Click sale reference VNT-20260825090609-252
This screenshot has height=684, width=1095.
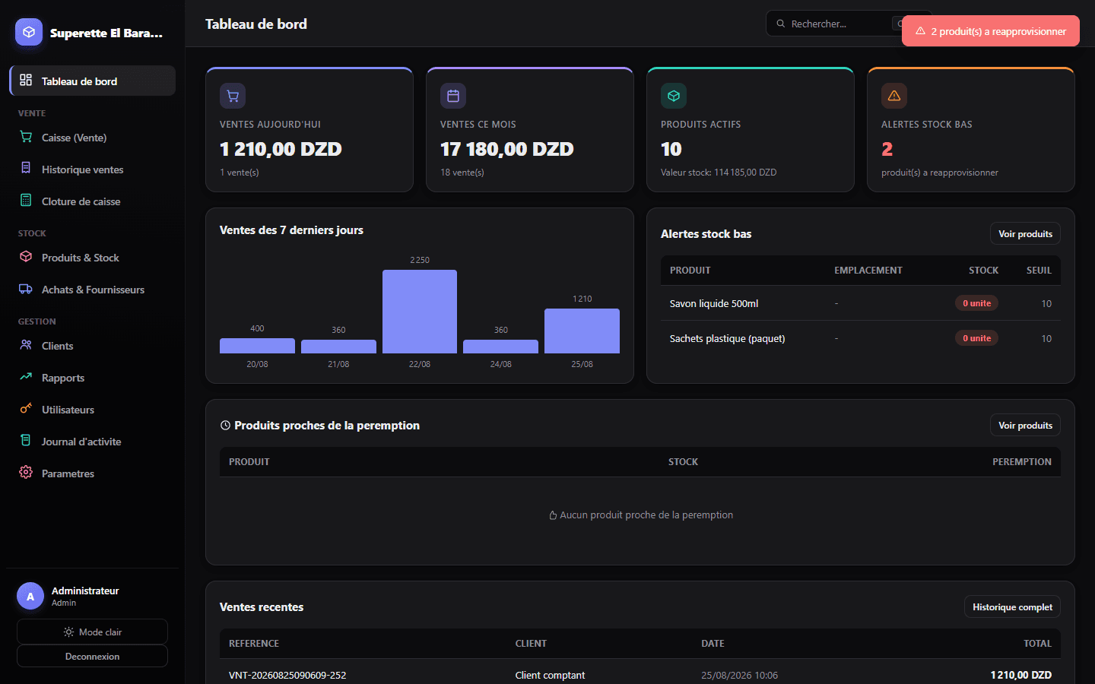287,675
